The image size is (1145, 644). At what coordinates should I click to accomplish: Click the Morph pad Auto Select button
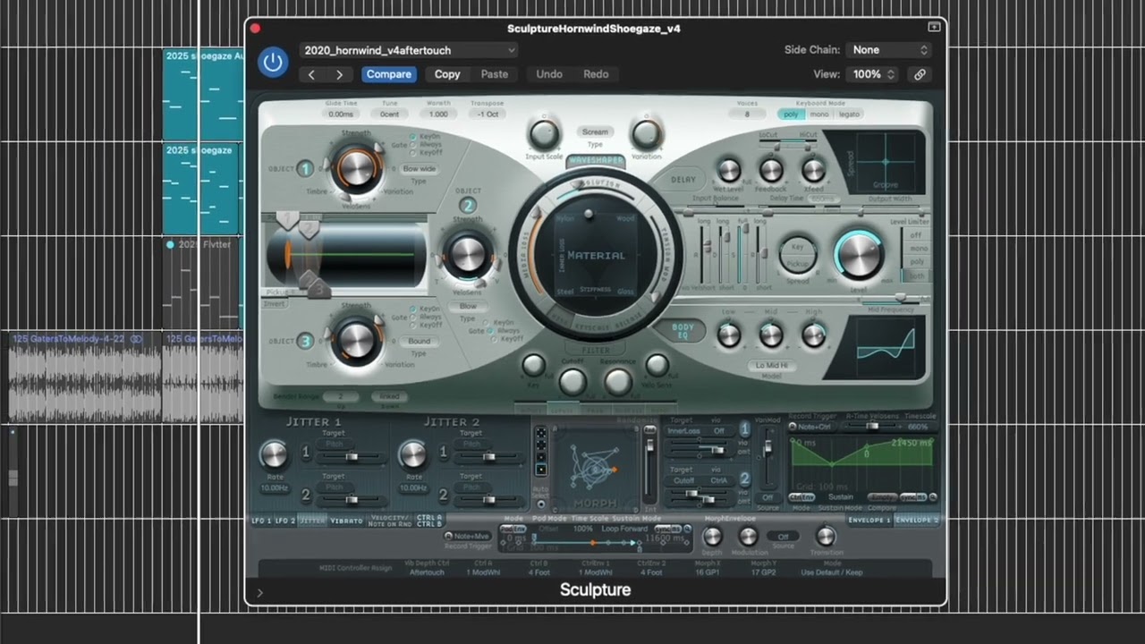(x=540, y=504)
